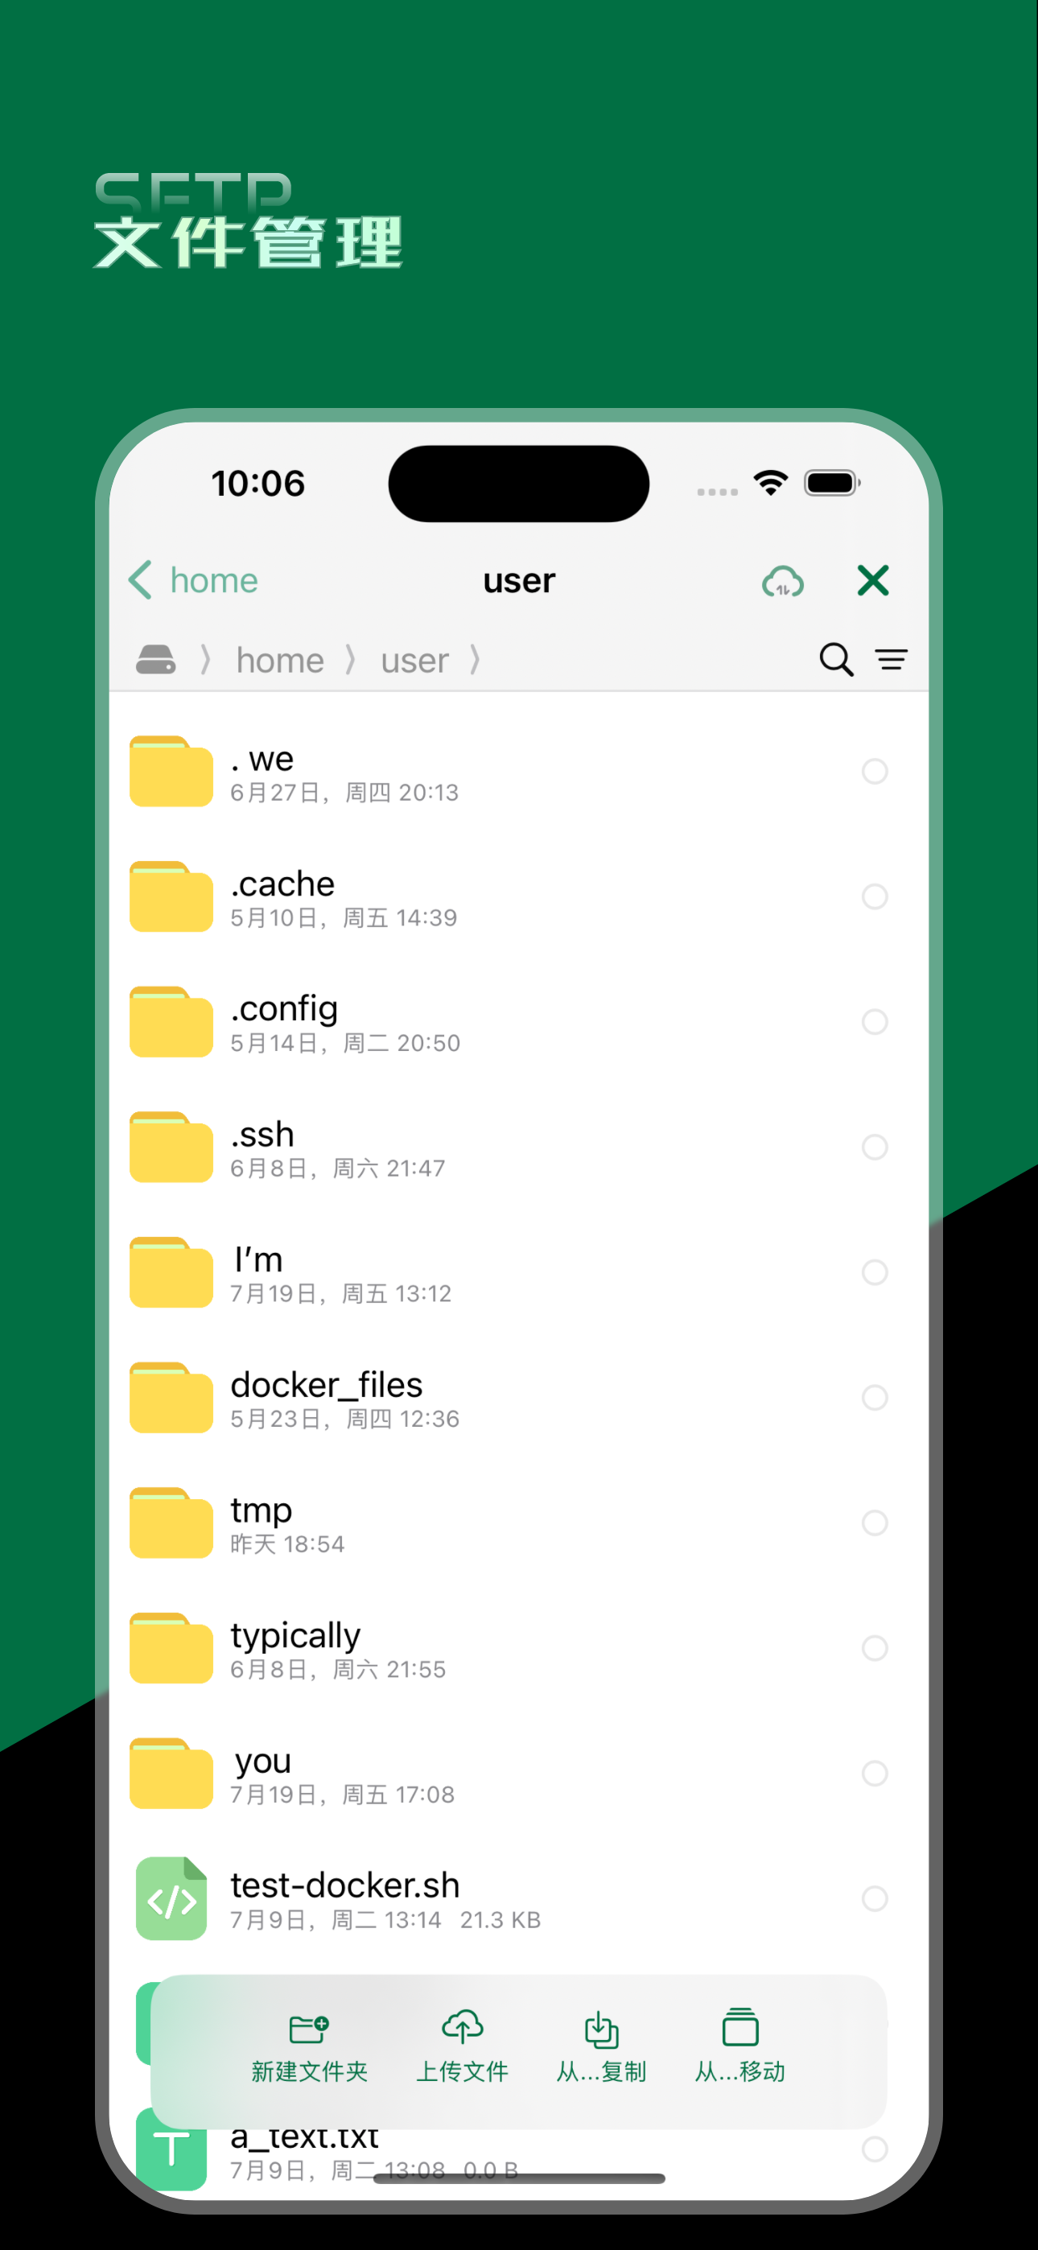Viewport: 1038px width, 2250px height.
Task: Click the .config folder name
Action: click(284, 1010)
